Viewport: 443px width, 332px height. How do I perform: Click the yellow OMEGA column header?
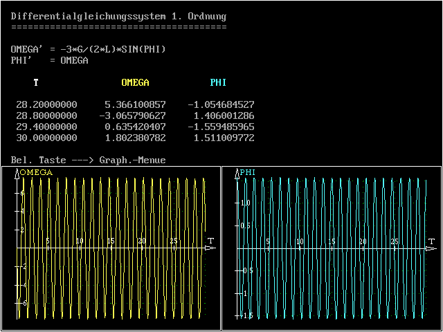[x=135, y=82]
